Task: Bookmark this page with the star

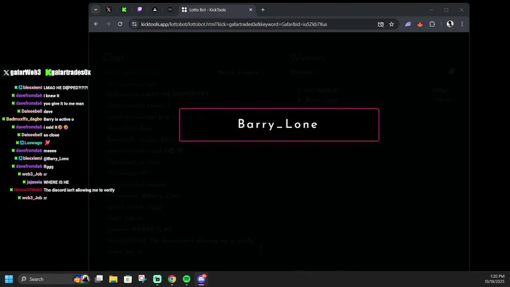Action: pyautogui.click(x=391, y=24)
